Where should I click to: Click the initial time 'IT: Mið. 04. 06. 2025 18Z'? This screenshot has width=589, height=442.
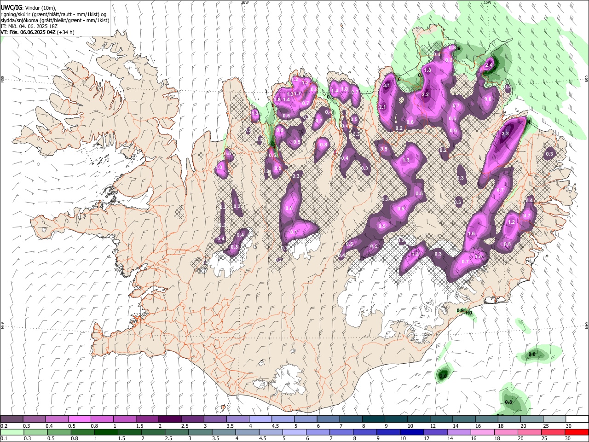point(29,26)
